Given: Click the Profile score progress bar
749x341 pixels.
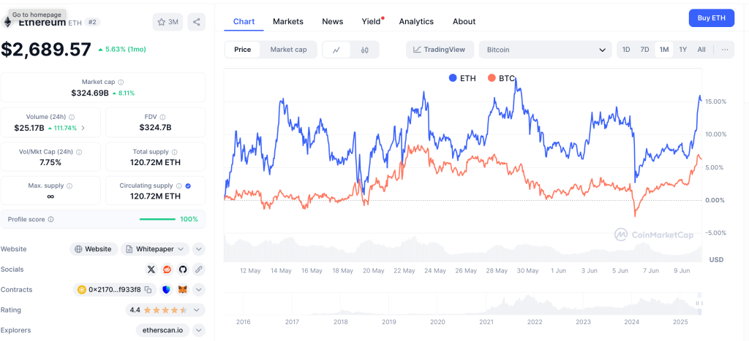Looking at the screenshot, I should 157,219.
